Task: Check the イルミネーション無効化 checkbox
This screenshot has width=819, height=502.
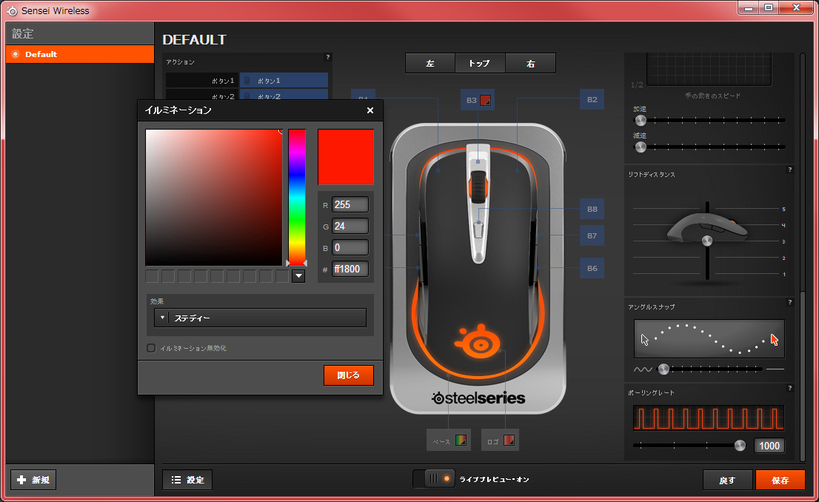Action: [x=151, y=348]
